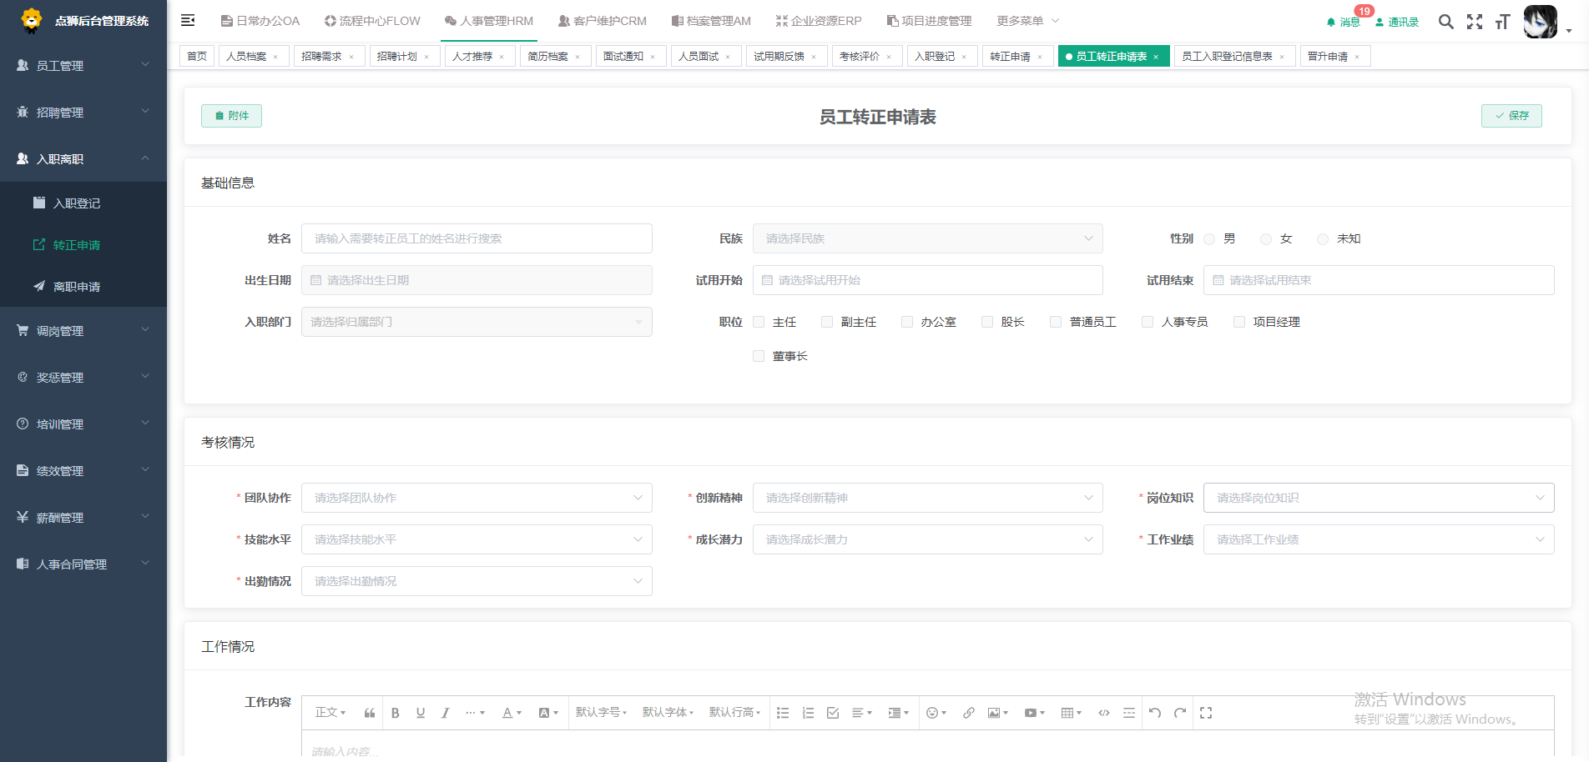Close the 员工转正申请表 tab
The width and height of the screenshot is (1589, 762).
coord(1156,57)
